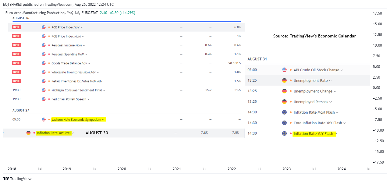
Task: Expand the PCE Price Index YoY chevron
Action: (82, 27)
